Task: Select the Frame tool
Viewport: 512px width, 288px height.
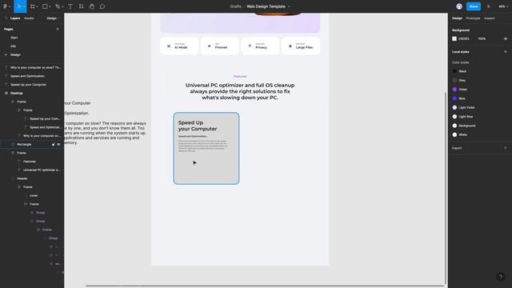Action: pyautogui.click(x=32, y=6)
